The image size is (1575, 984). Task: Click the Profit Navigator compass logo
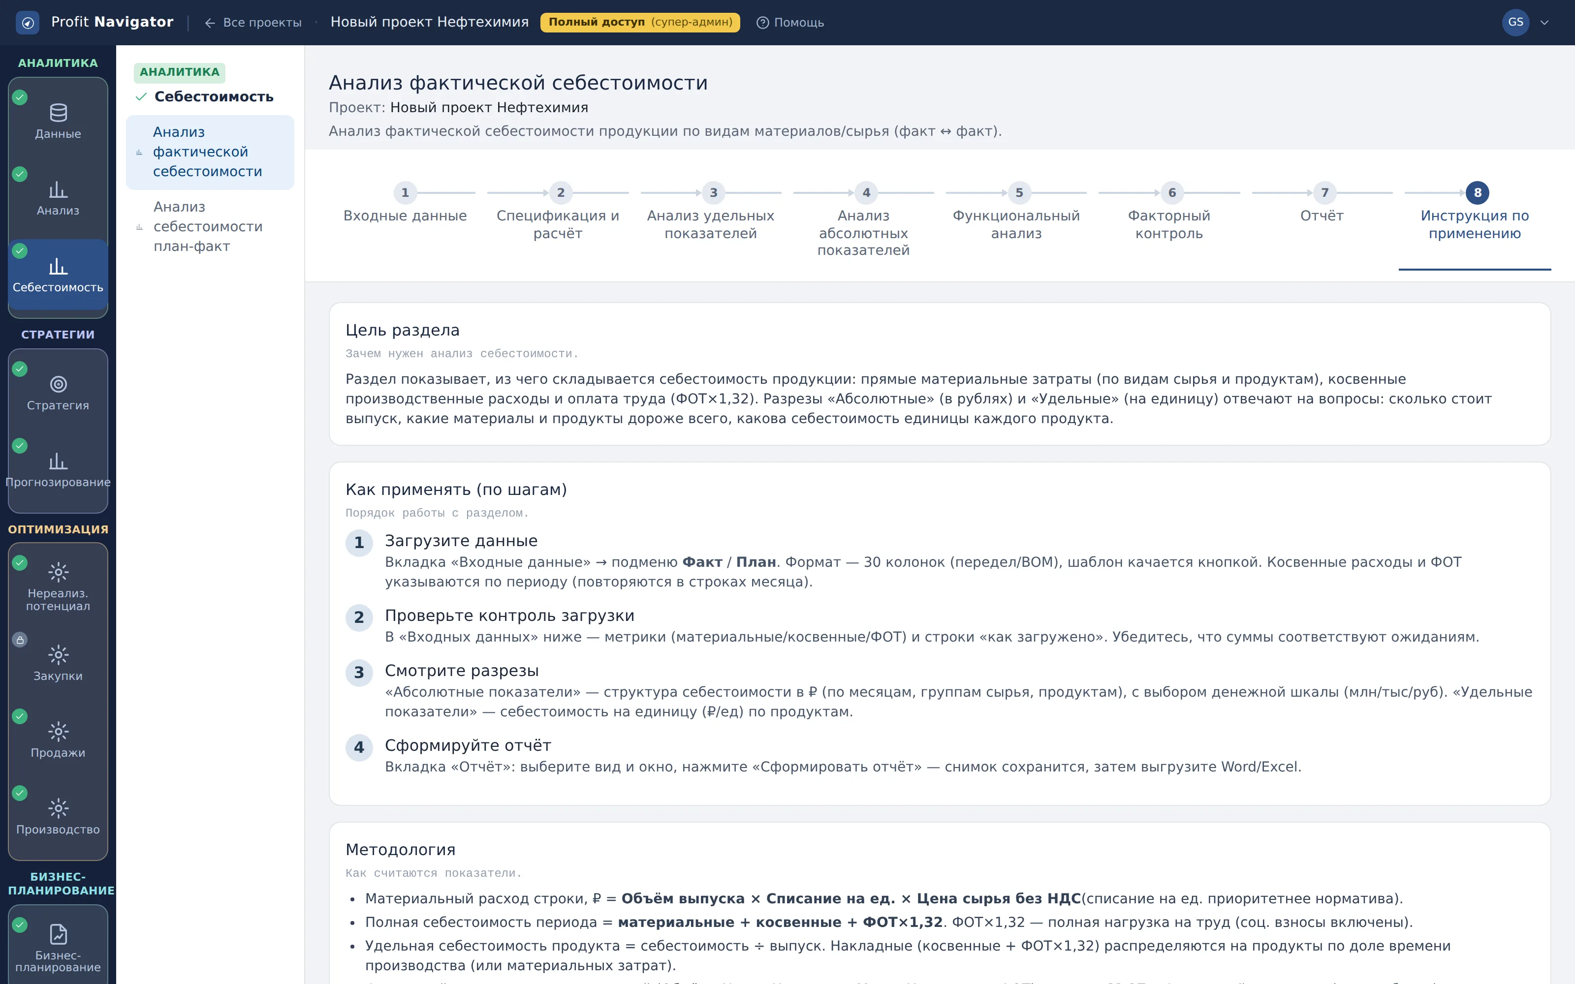pos(28,22)
